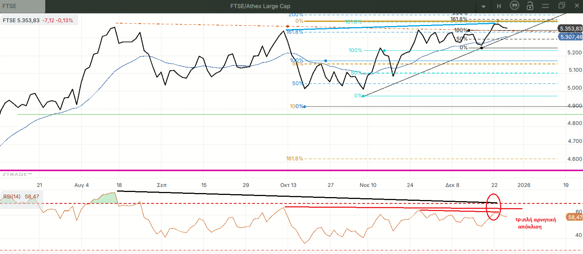Click the FTSE 5.353,83 price legend

[x=38, y=20]
